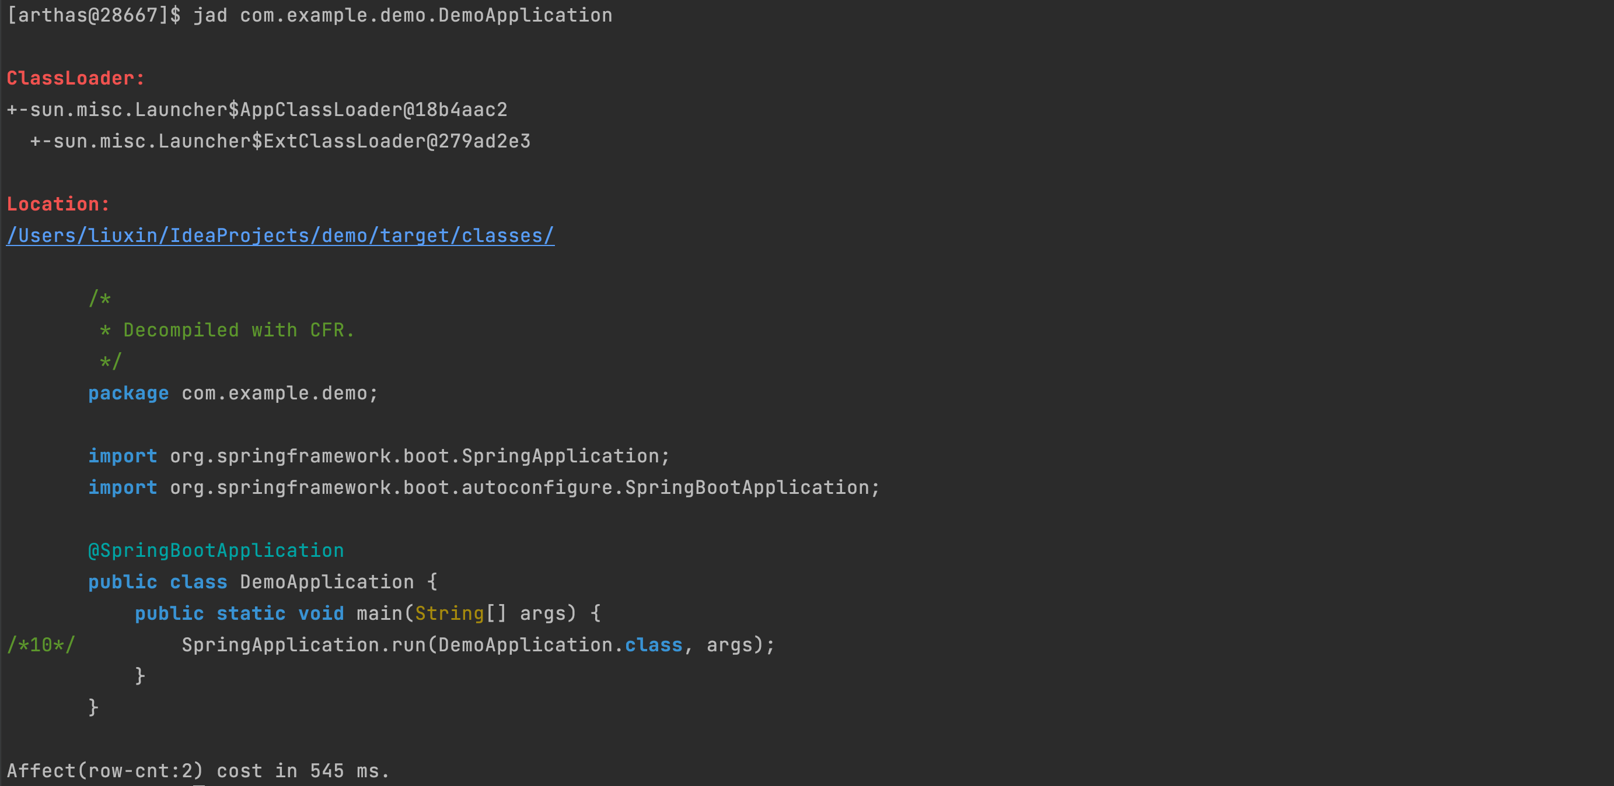Click the 'Affect(row-cnt:2) cost in 545 ms' line
Image resolution: width=1614 pixels, height=786 pixels.
click(198, 770)
